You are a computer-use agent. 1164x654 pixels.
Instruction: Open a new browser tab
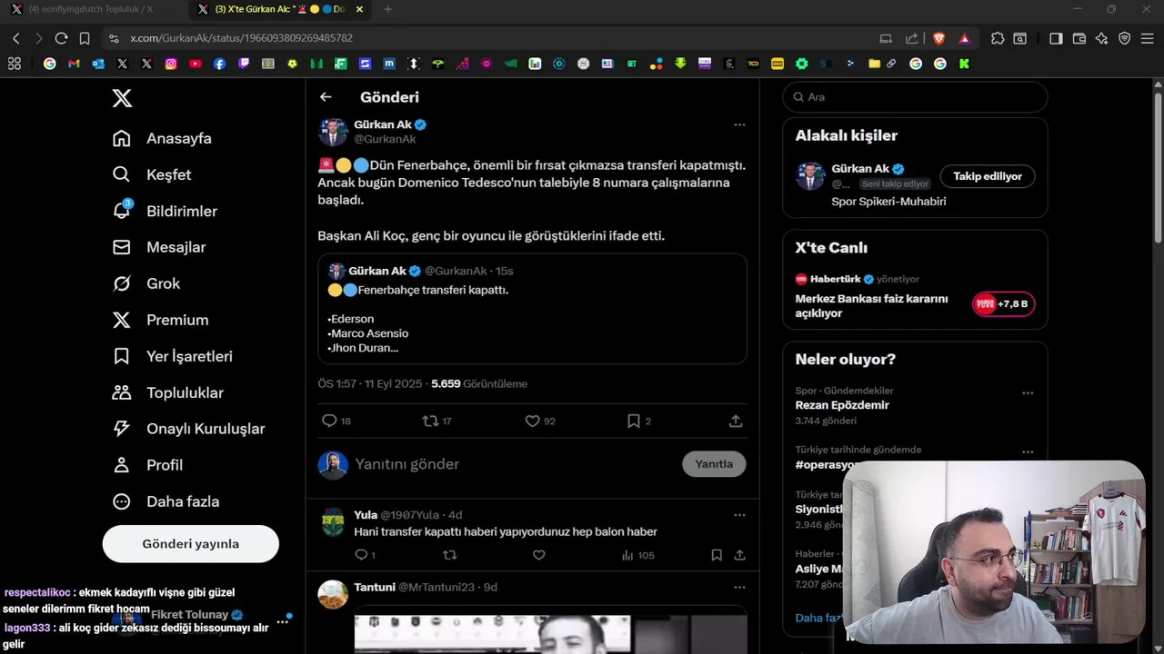388,9
